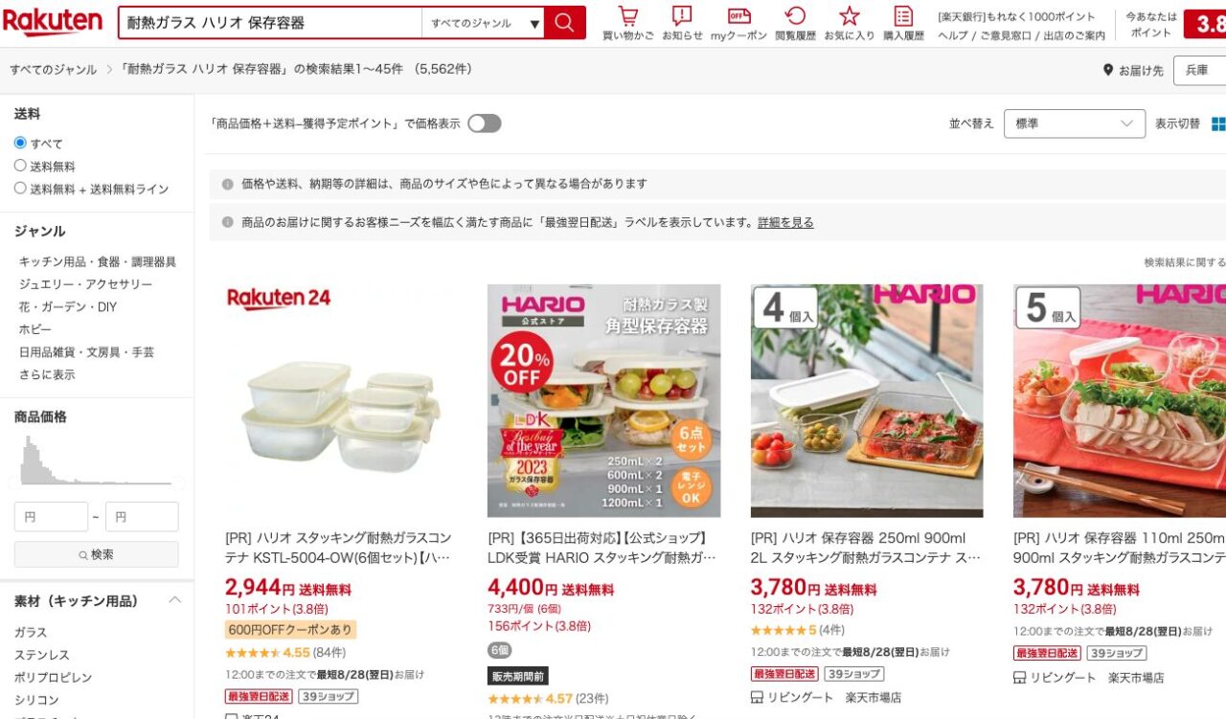1226x719 pixels.
Task: Click the price filter 検索 button
Action: pyautogui.click(x=96, y=554)
